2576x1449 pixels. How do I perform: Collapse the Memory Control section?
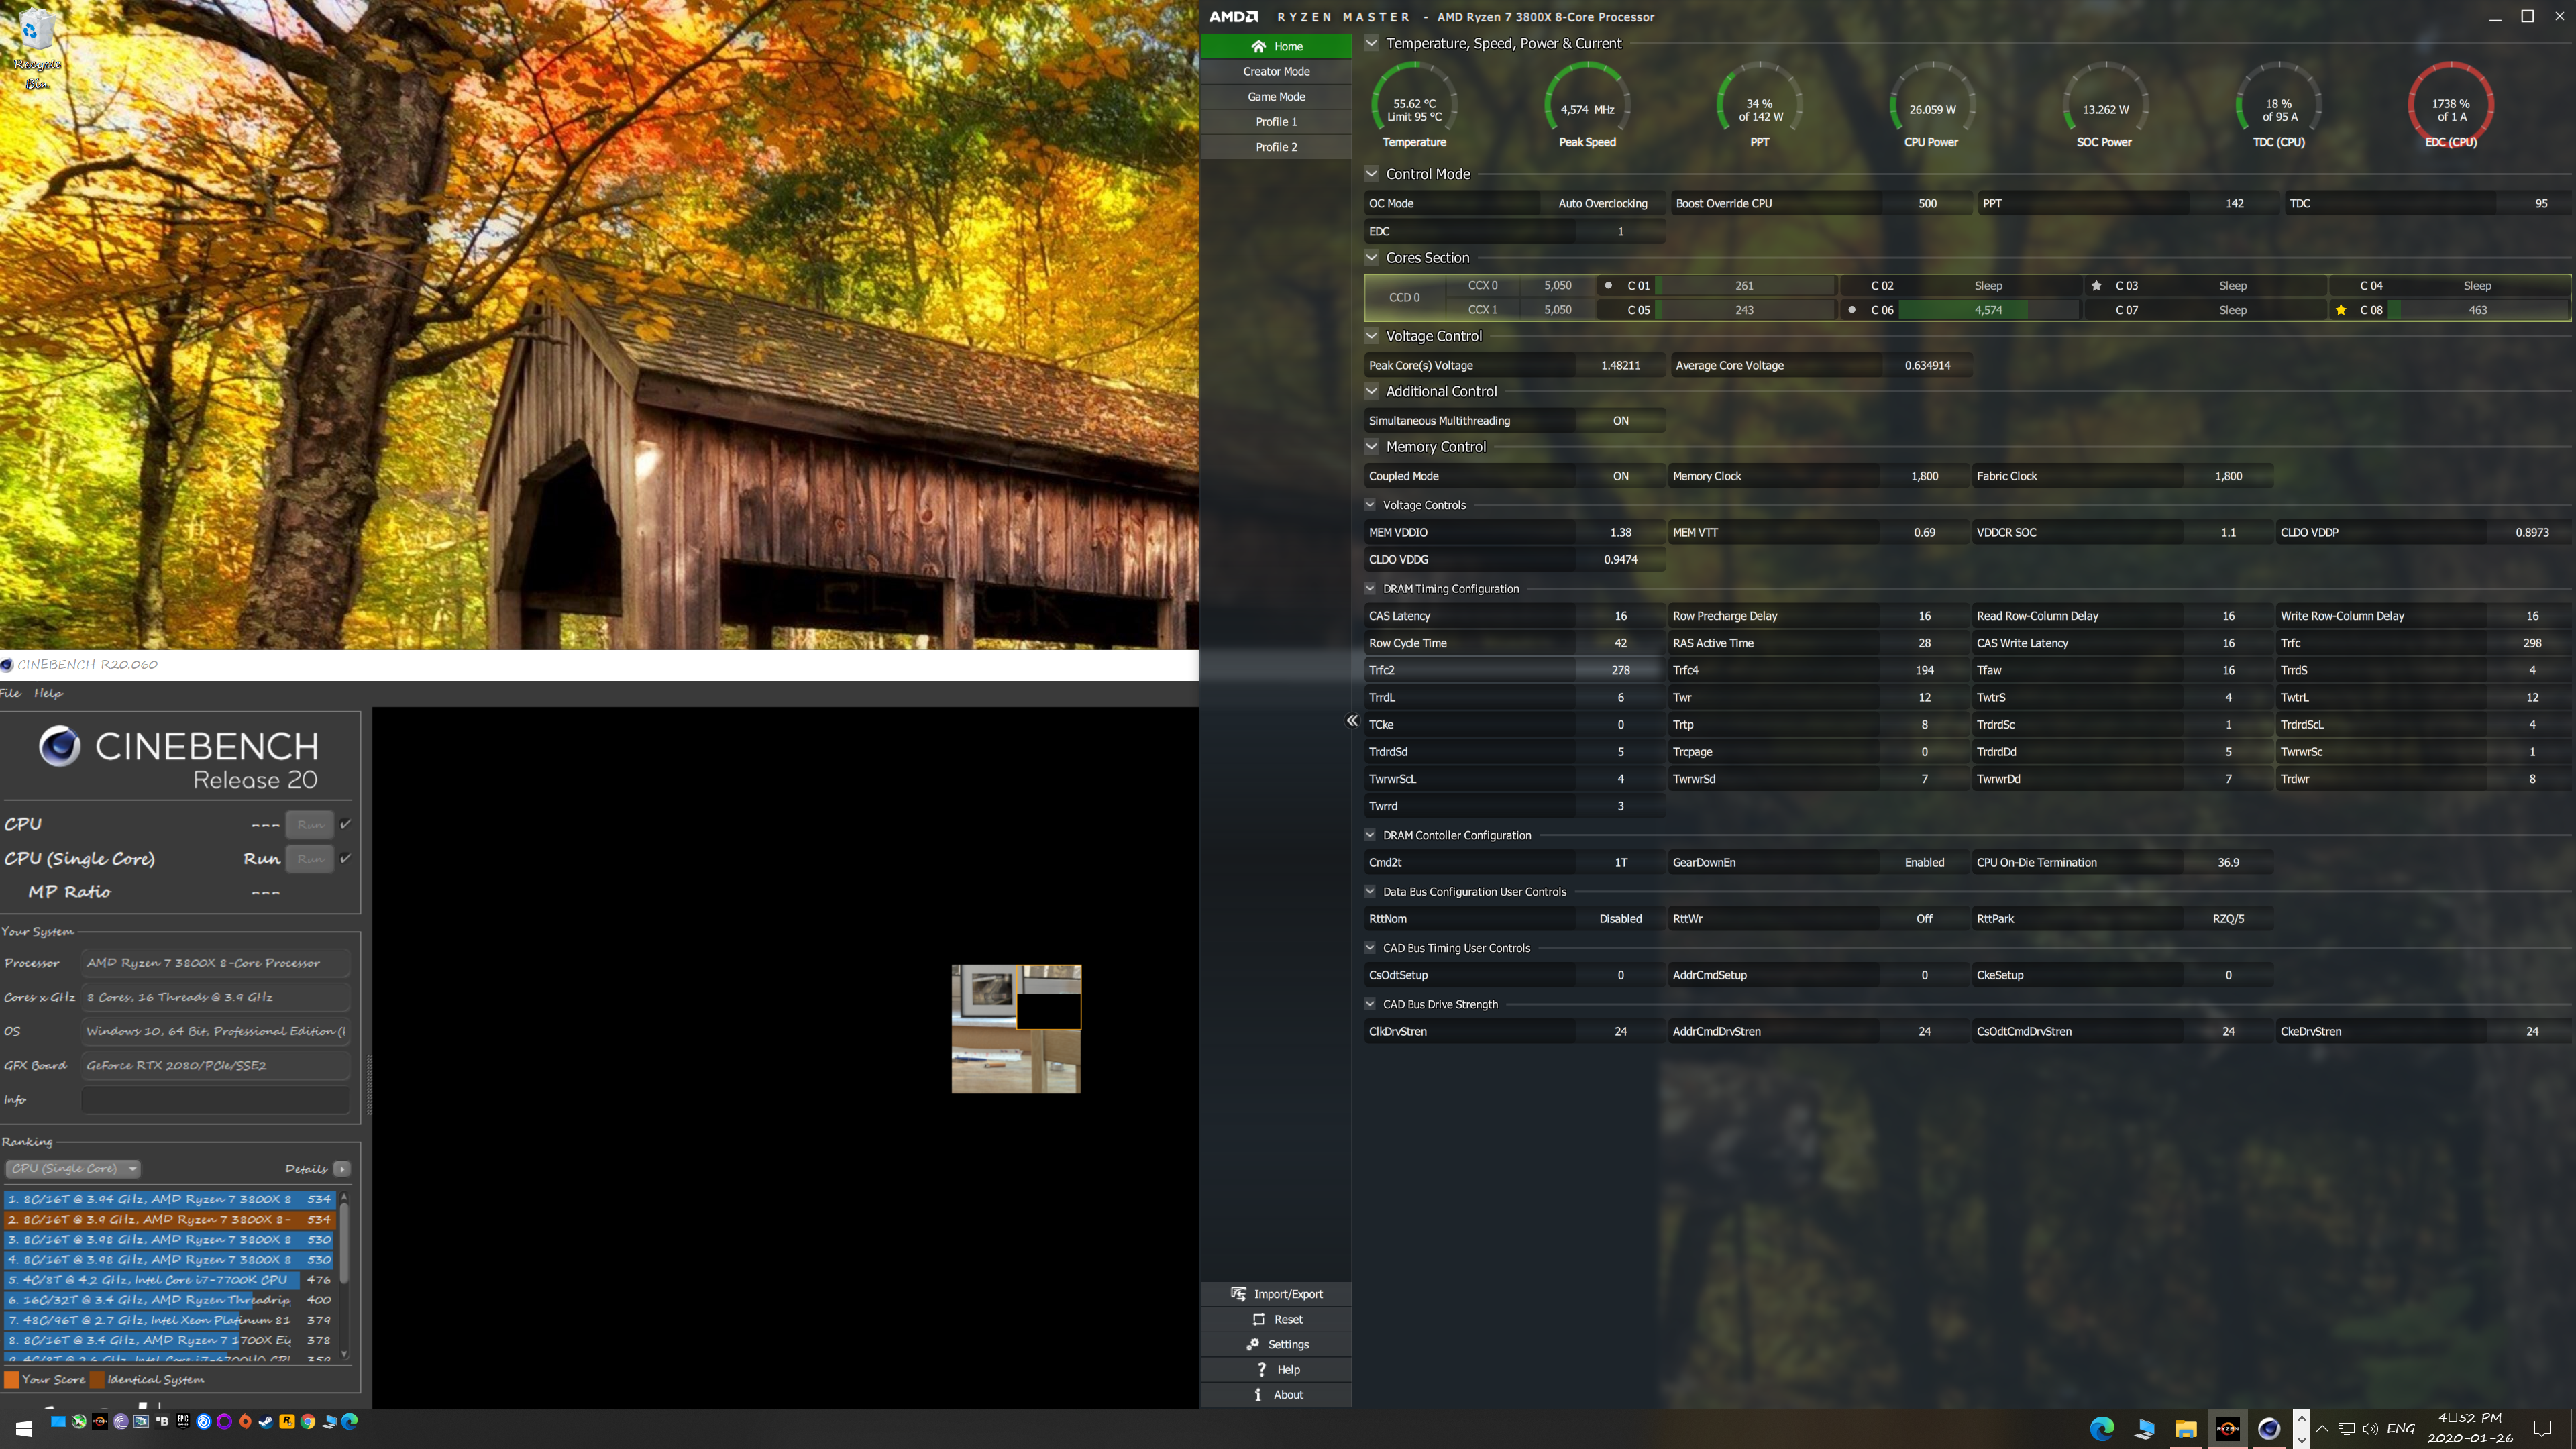(1372, 447)
